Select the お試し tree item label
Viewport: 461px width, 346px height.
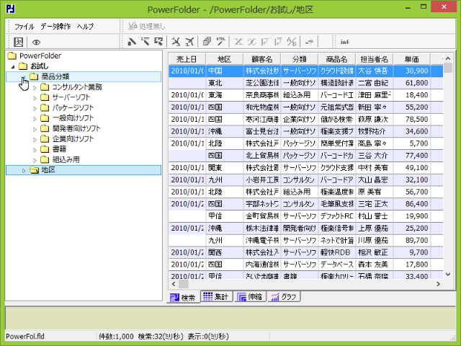pos(39,66)
